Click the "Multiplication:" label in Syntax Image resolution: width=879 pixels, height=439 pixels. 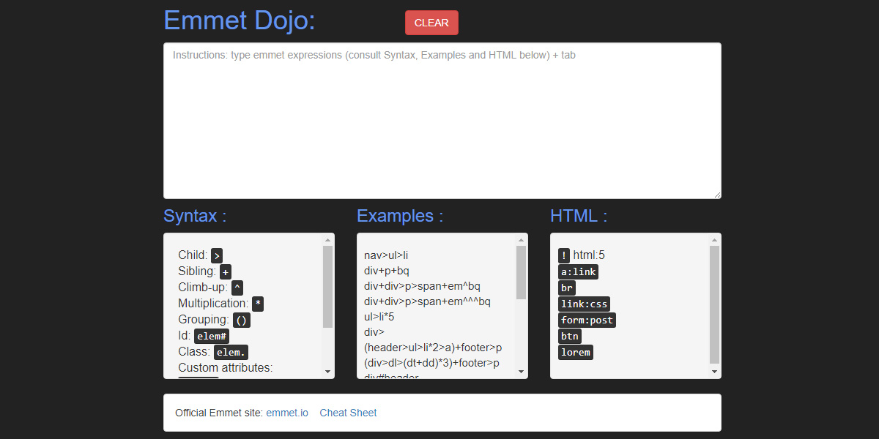coord(213,303)
